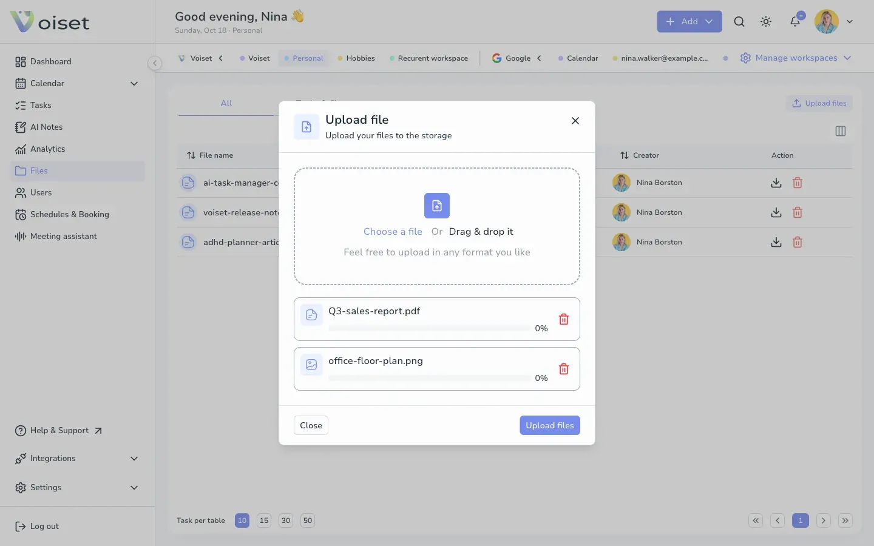Open the search magnifier icon
The width and height of the screenshot is (874, 546).
point(739,21)
